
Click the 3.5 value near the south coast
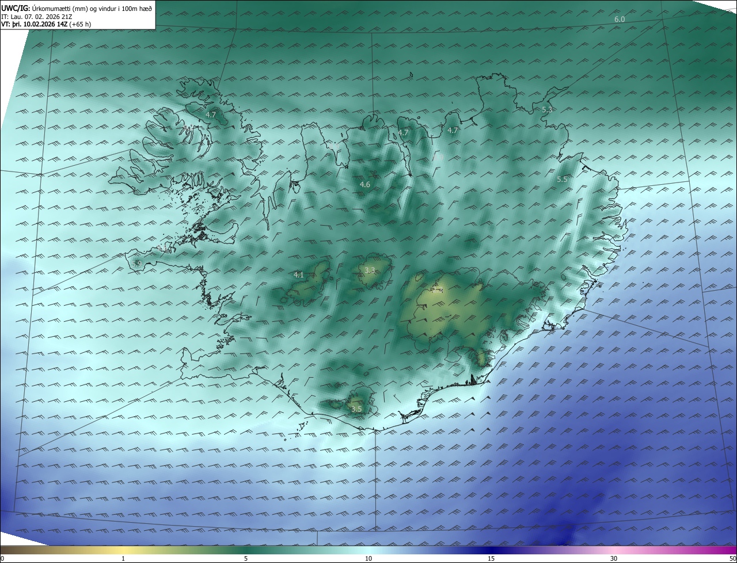click(x=356, y=409)
